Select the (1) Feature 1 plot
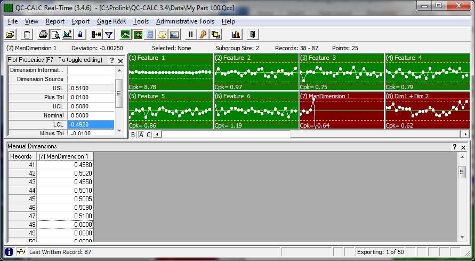 click(171, 72)
